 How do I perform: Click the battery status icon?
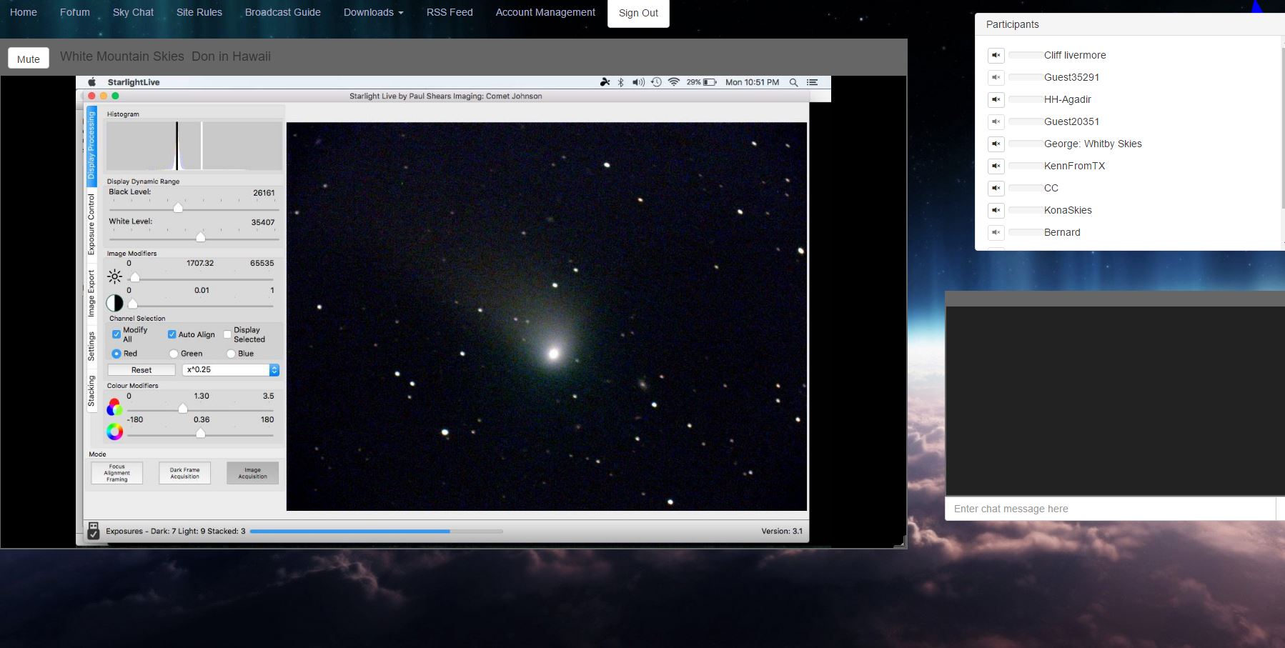coord(710,82)
